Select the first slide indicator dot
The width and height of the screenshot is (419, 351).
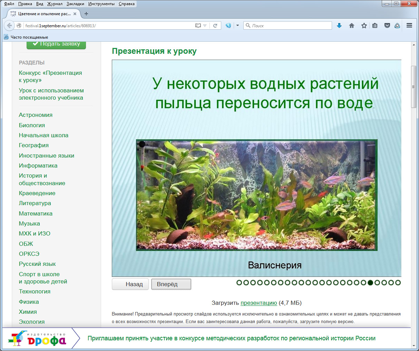239,283
